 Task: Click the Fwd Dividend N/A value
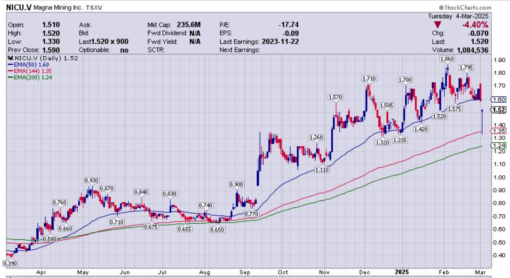pyautogui.click(x=195, y=33)
